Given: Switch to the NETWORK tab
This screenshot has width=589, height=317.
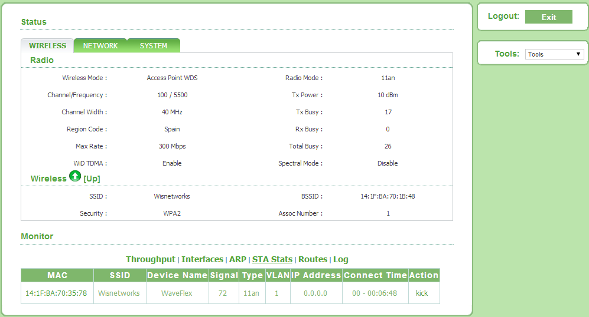Looking at the screenshot, I should (100, 46).
